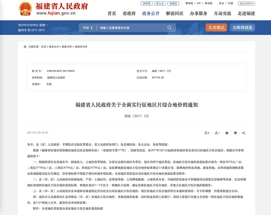Click document number 闽政〔2017〕2号 in info box
The width and height of the screenshot is (271, 215).
click(162, 71)
